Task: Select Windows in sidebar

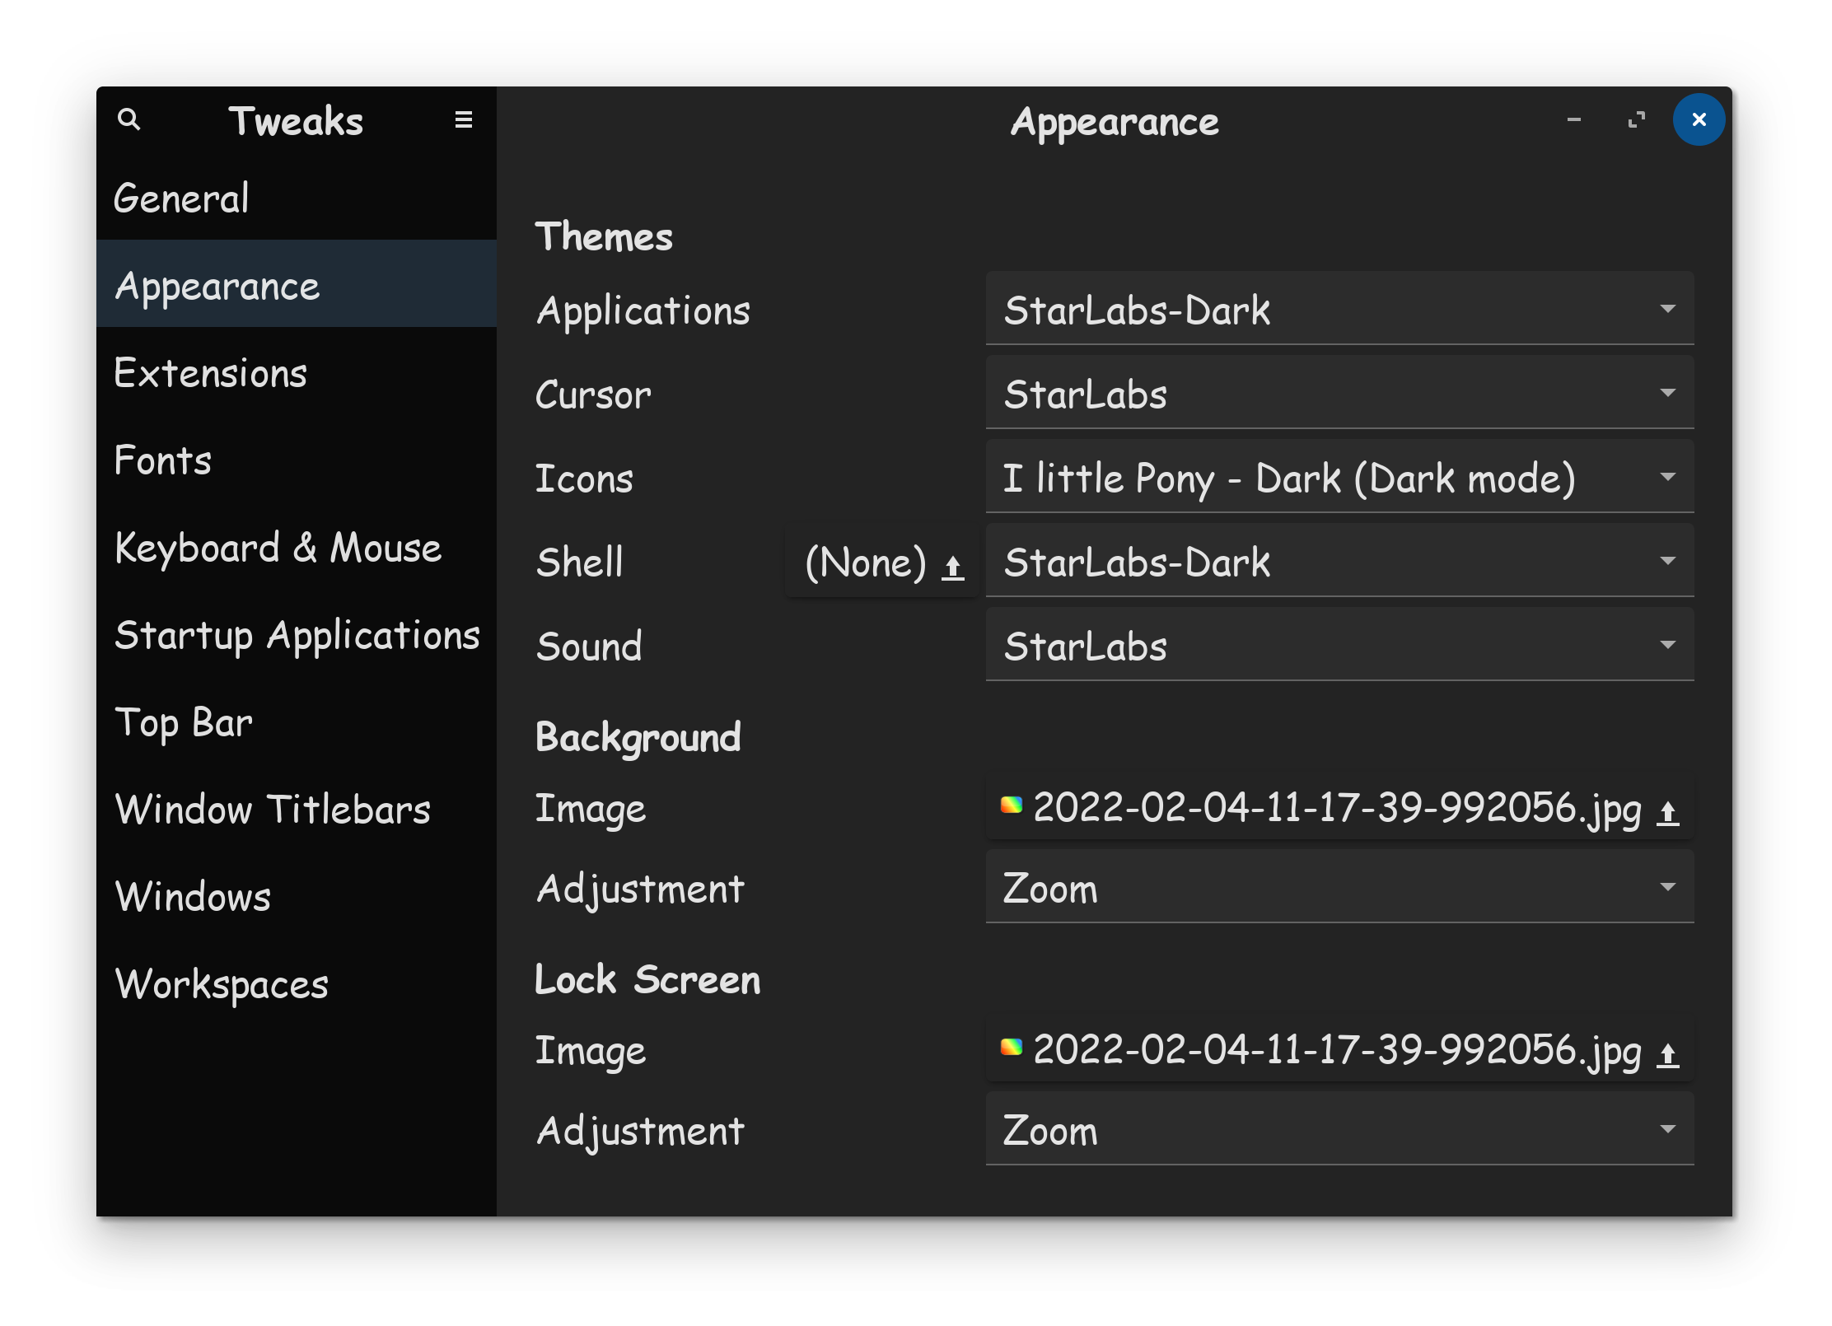Action: (297, 896)
